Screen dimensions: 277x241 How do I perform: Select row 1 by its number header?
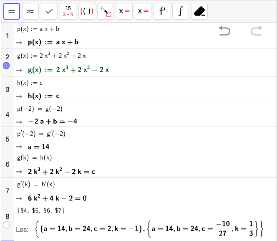click(7, 36)
